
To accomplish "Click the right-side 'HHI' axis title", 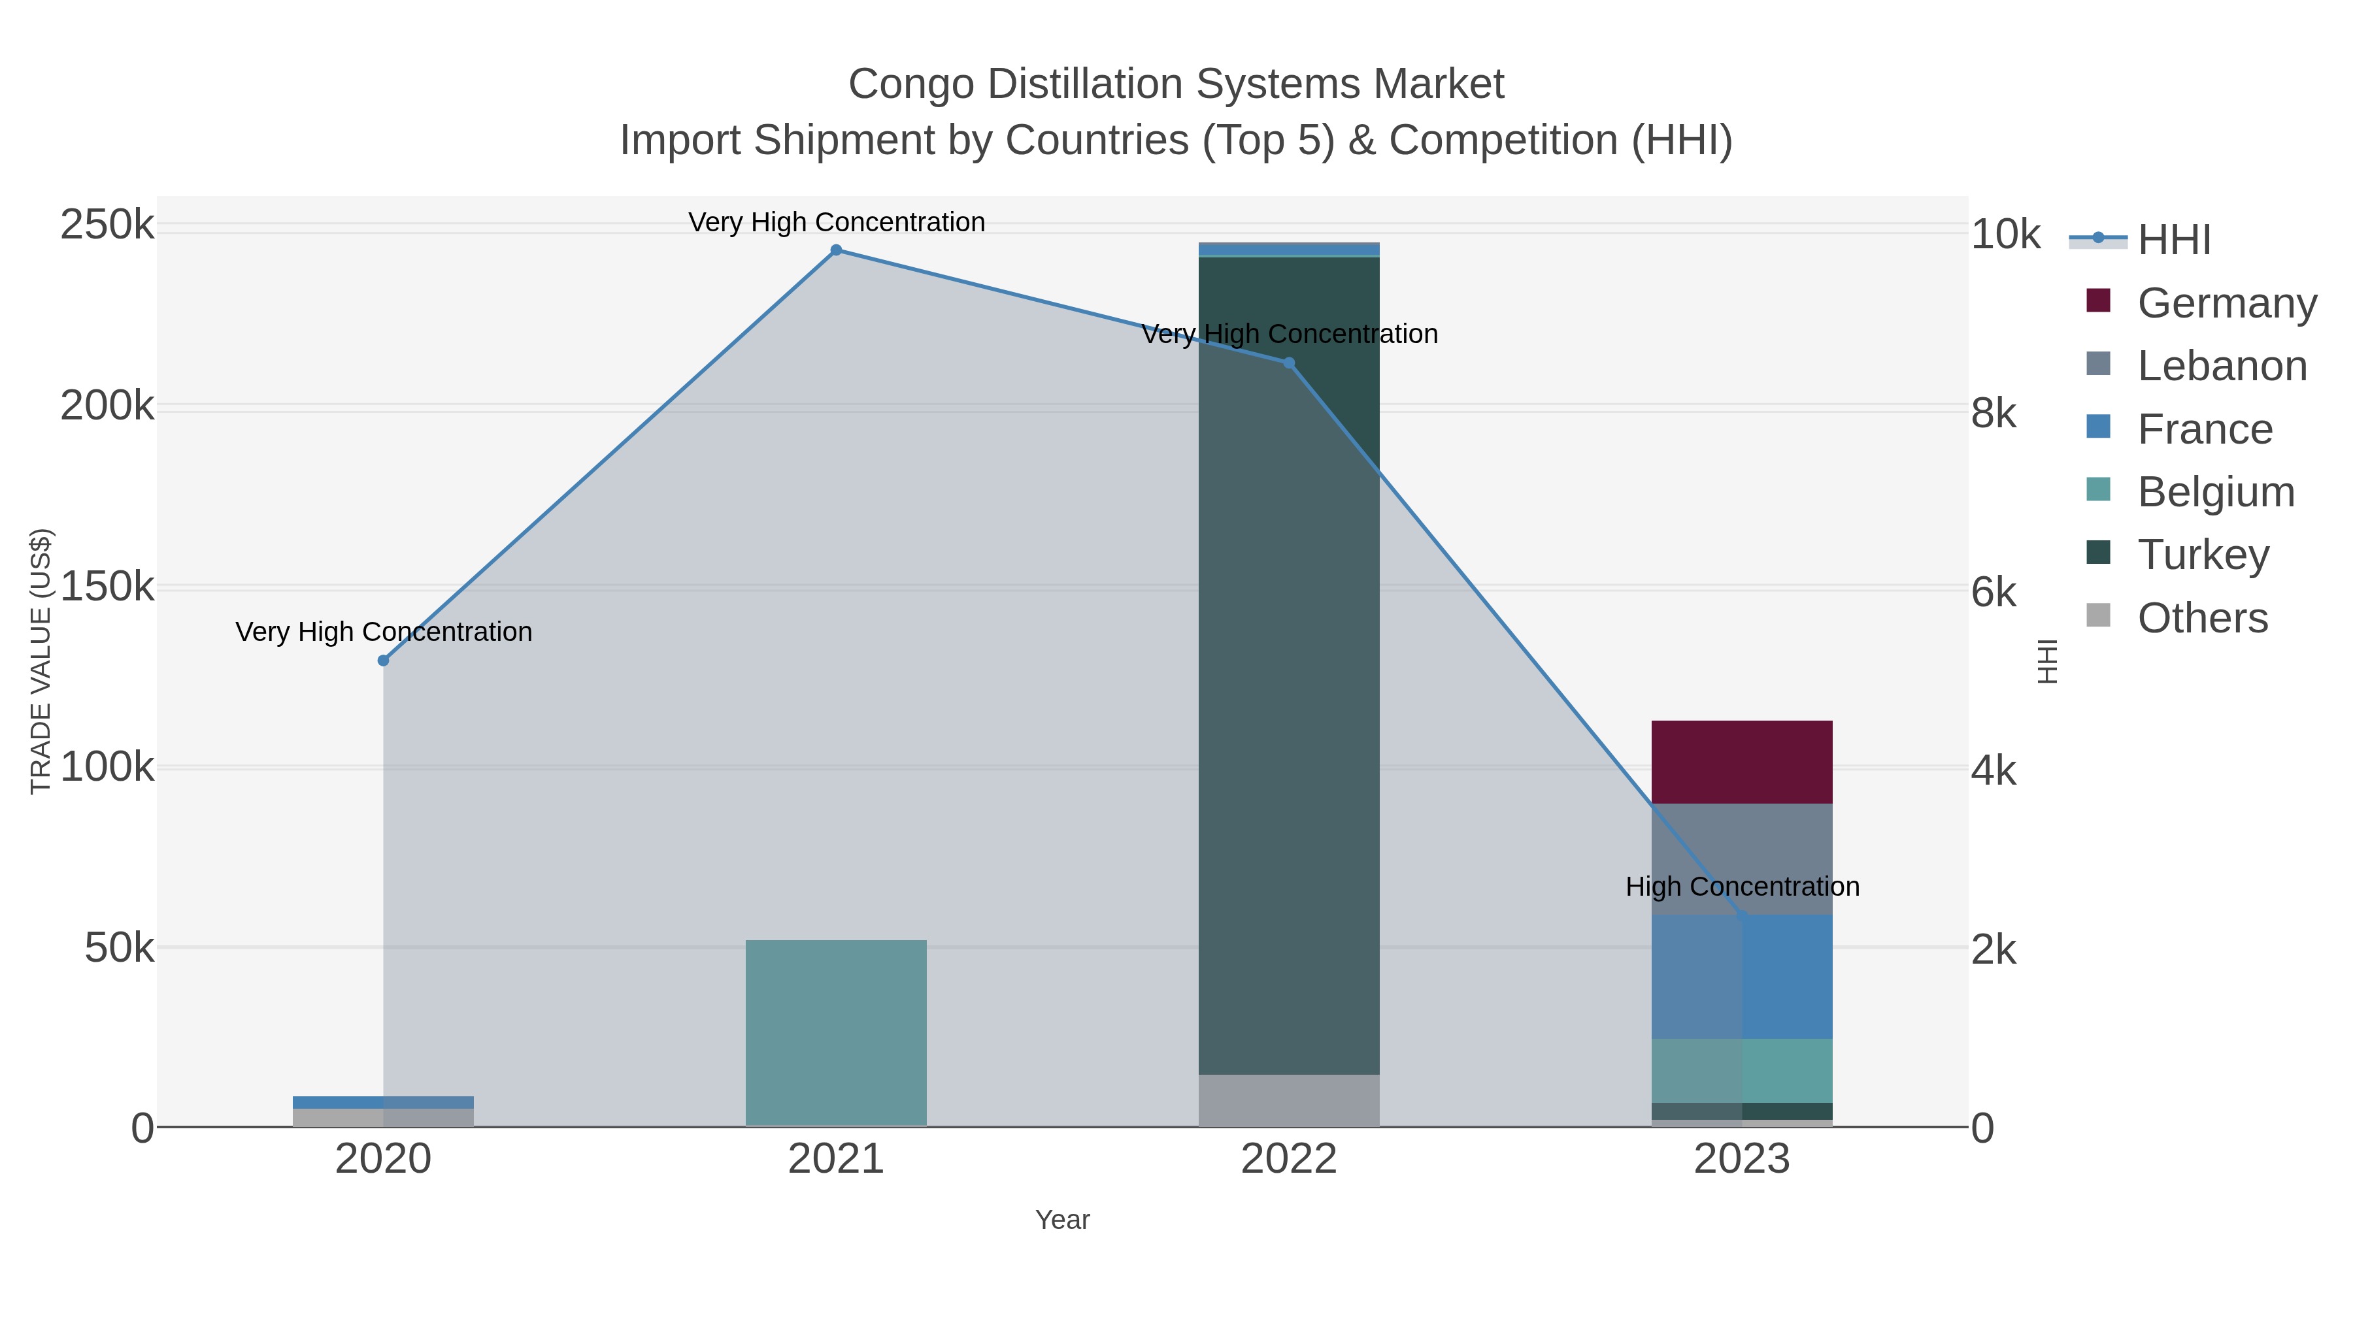I will (2047, 661).
